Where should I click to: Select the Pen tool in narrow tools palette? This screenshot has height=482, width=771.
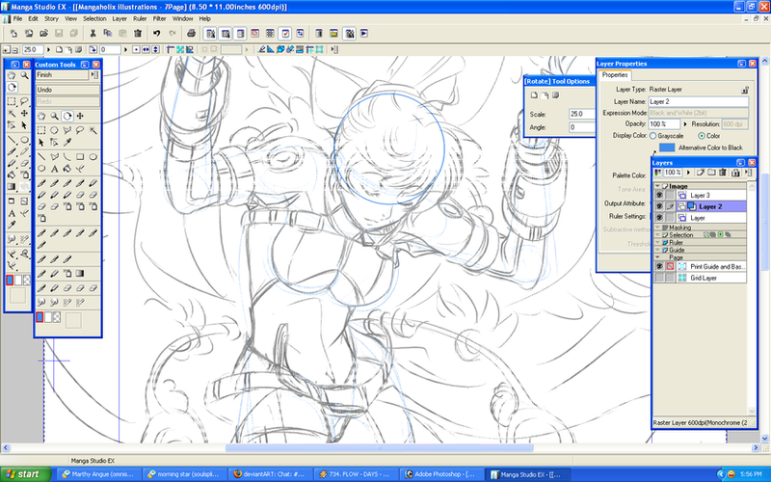tap(12, 152)
